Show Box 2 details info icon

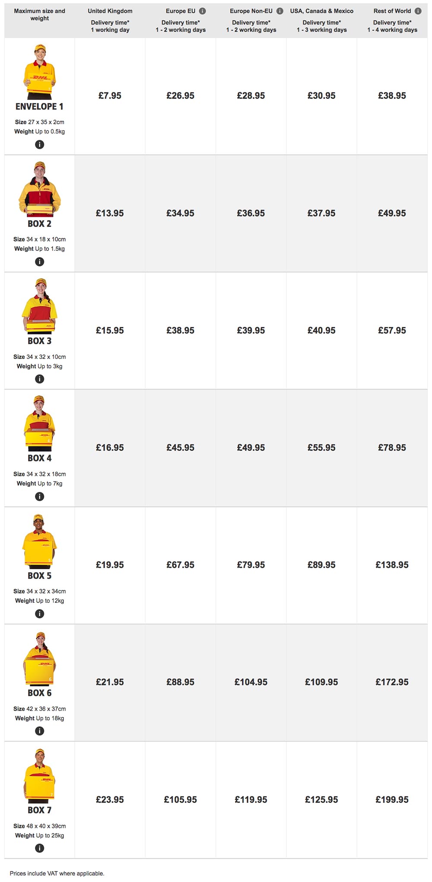pyautogui.click(x=39, y=262)
